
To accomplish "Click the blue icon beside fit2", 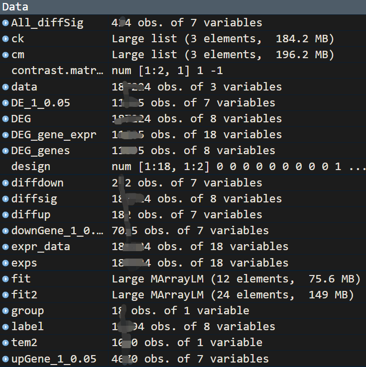I will tap(5, 295).
